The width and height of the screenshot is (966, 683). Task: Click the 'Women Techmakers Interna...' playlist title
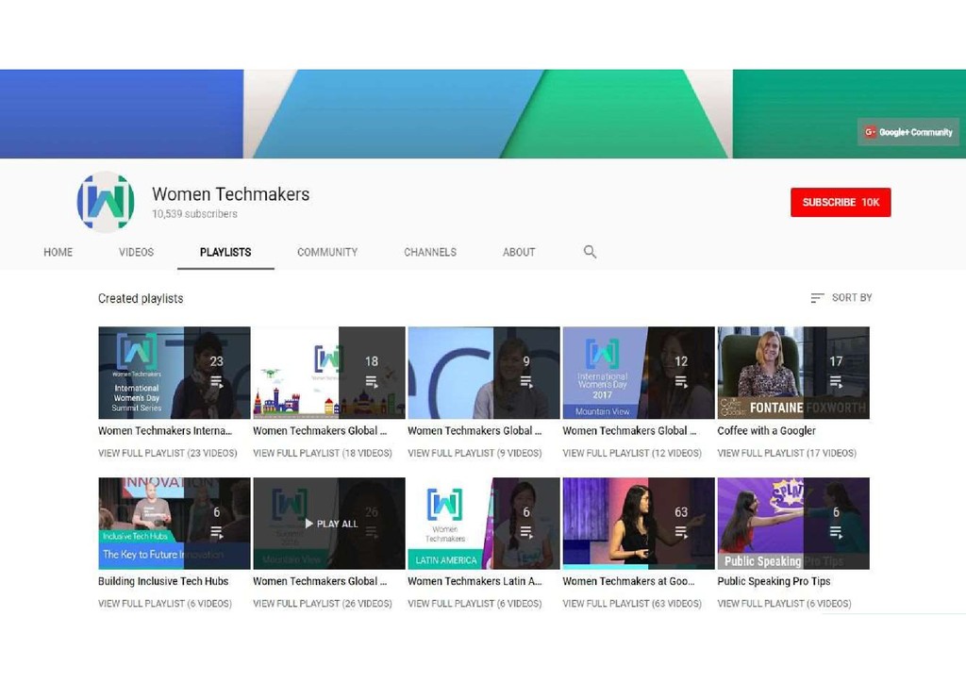[165, 430]
